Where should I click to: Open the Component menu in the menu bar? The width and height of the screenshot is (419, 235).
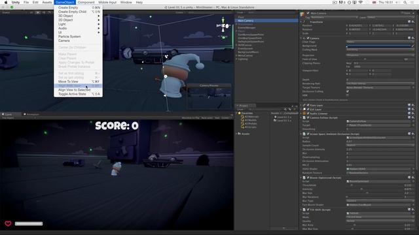point(86,3)
